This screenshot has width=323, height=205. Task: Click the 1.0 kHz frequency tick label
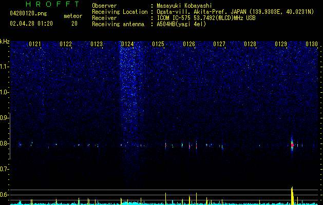click(x=4, y=92)
